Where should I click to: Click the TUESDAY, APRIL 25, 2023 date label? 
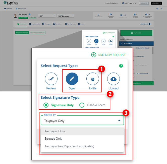point(142,48)
